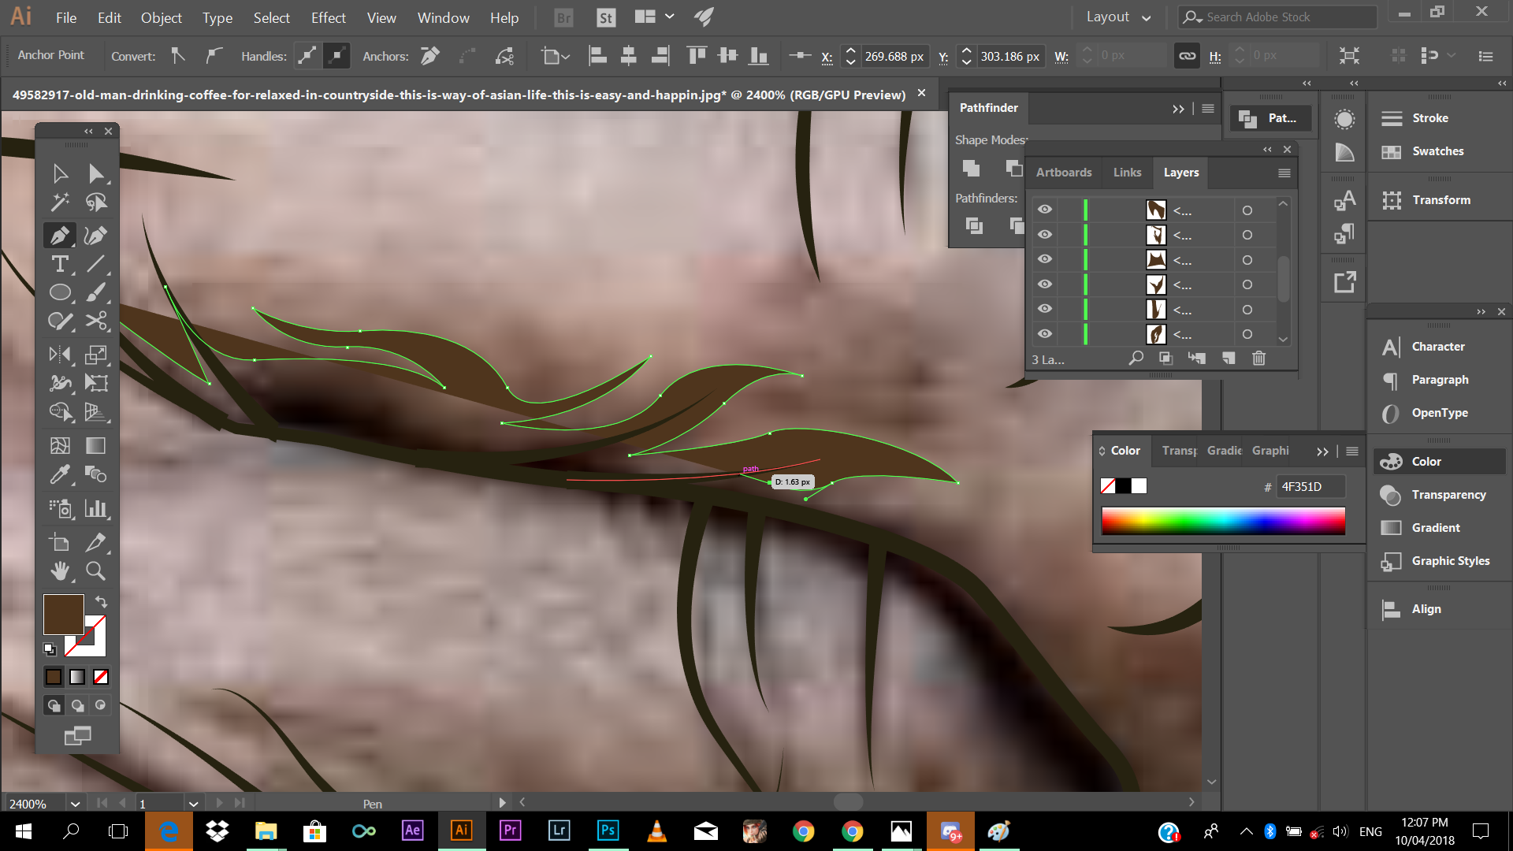This screenshot has height=851, width=1513.
Task: Select the Artboard tool
Action: (60, 542)
